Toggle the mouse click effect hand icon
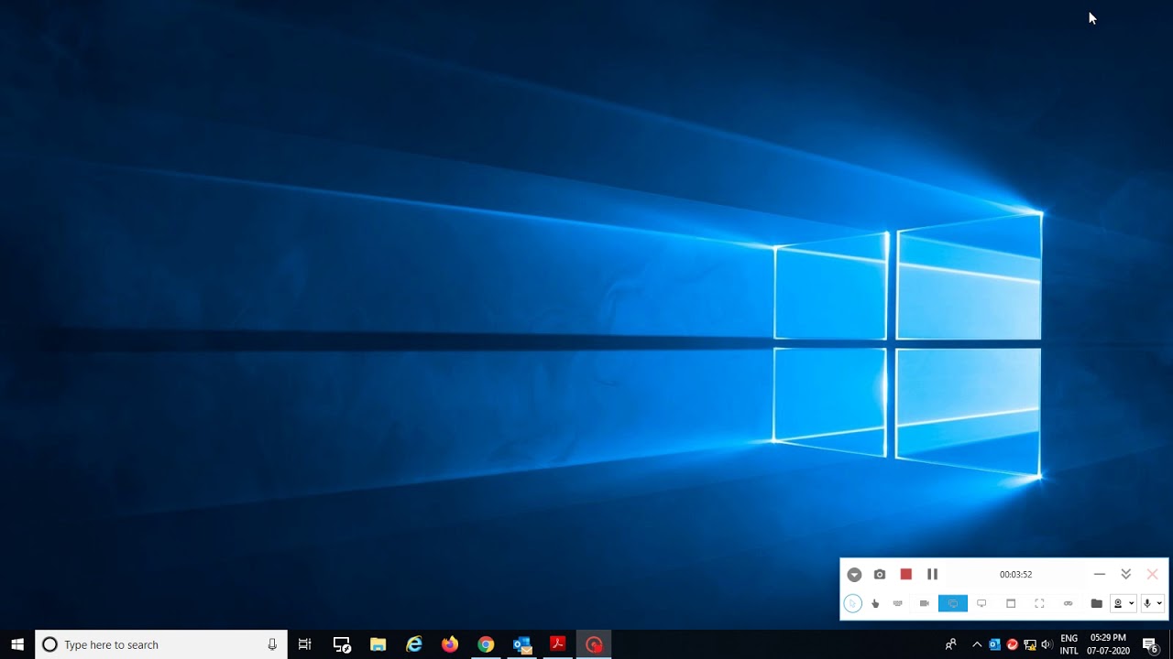The height and width of the screenshot is (659, 1173). click(x=875, y=603)
